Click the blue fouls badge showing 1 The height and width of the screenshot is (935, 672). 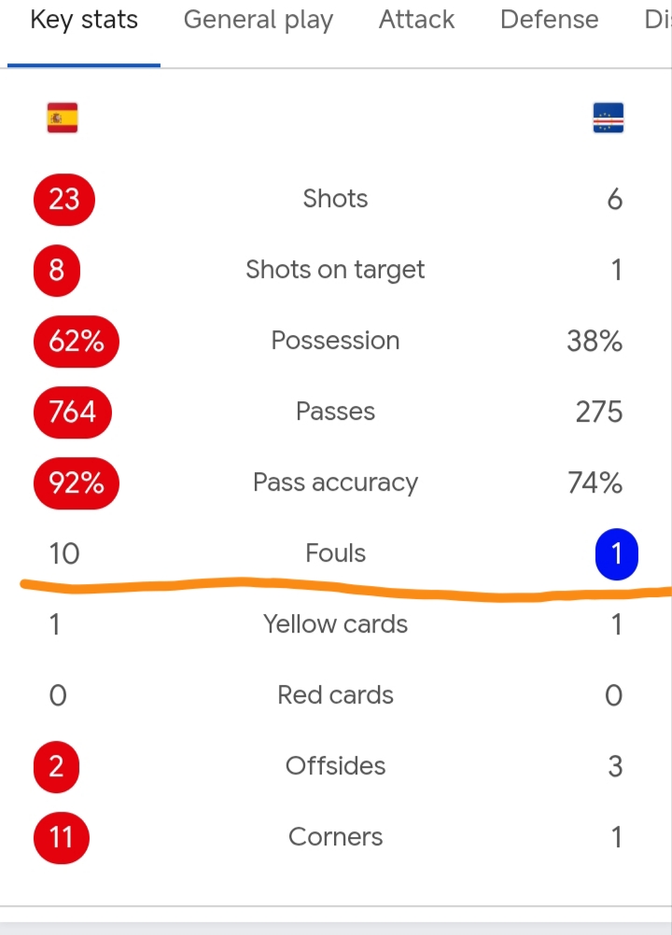pos(617,554)
